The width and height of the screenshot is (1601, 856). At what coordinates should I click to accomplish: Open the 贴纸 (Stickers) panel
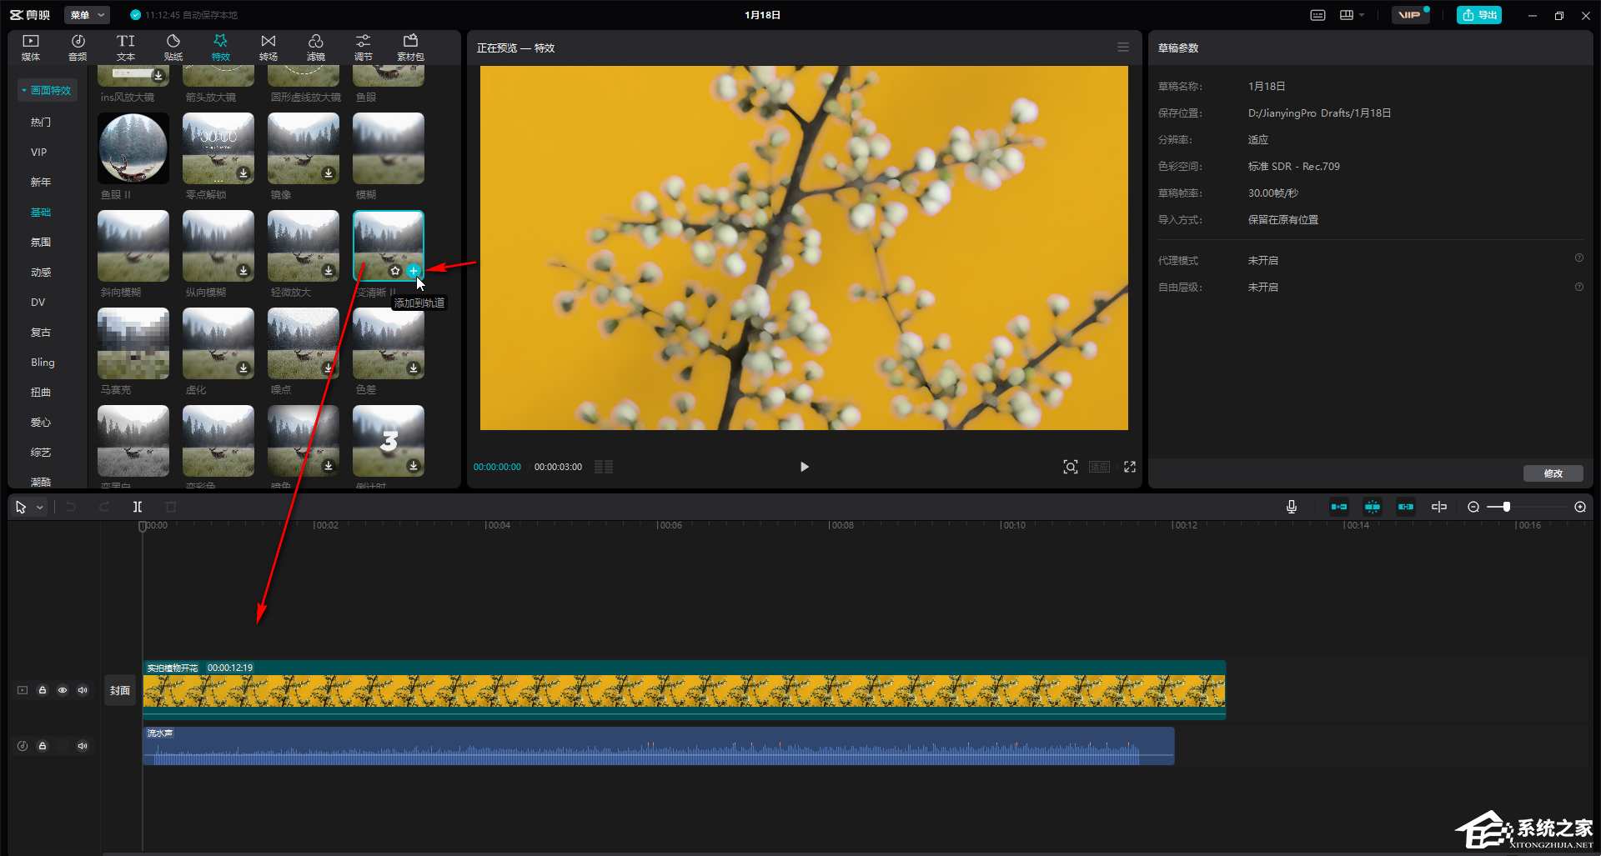(173, 48)
